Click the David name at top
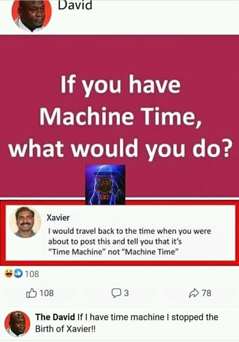239x342 pixels. tap(75, 5)
